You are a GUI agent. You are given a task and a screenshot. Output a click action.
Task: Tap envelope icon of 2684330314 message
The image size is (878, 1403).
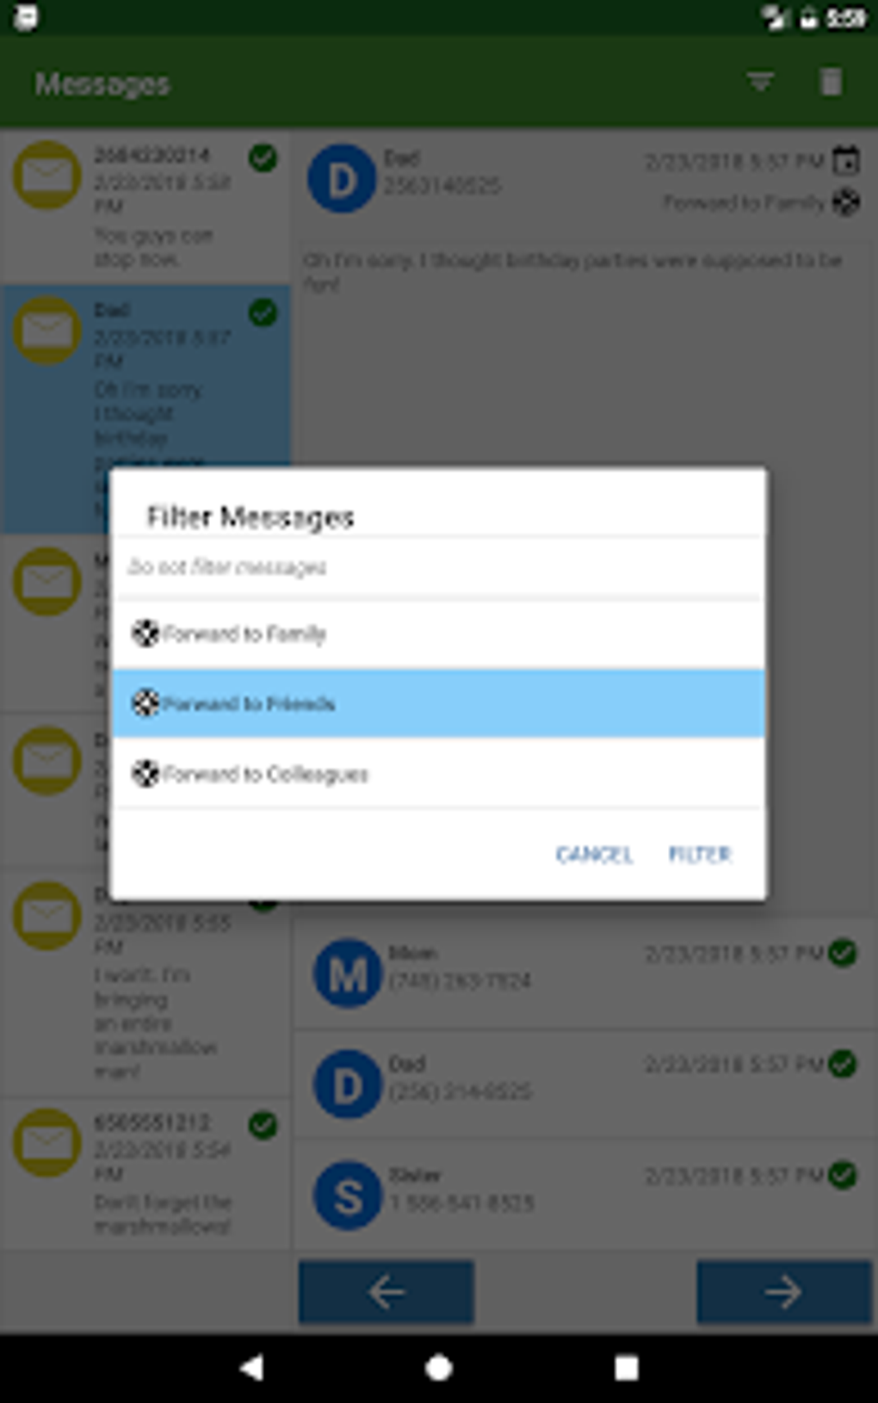tap(46, 175)
